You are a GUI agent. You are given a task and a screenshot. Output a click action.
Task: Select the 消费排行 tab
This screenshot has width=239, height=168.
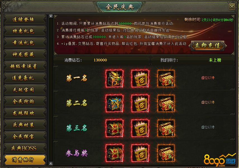[x=25, y=160]
